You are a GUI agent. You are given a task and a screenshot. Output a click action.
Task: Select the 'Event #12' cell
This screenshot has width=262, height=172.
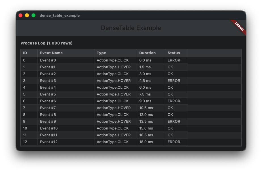coord(66,142)
